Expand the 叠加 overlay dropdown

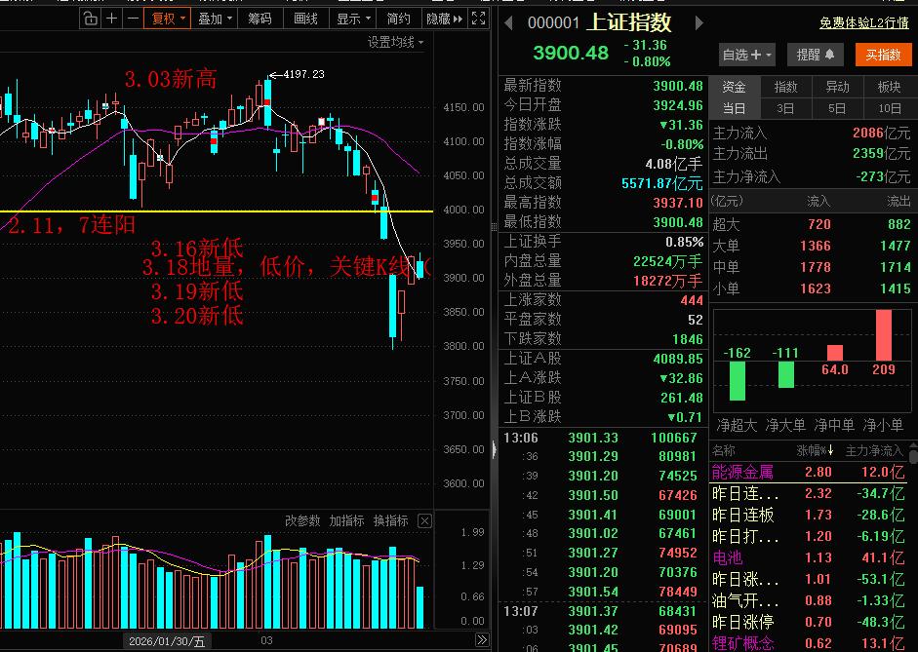coord(213,19)
